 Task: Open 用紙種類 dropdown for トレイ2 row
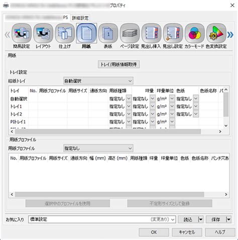coord(129,114)
